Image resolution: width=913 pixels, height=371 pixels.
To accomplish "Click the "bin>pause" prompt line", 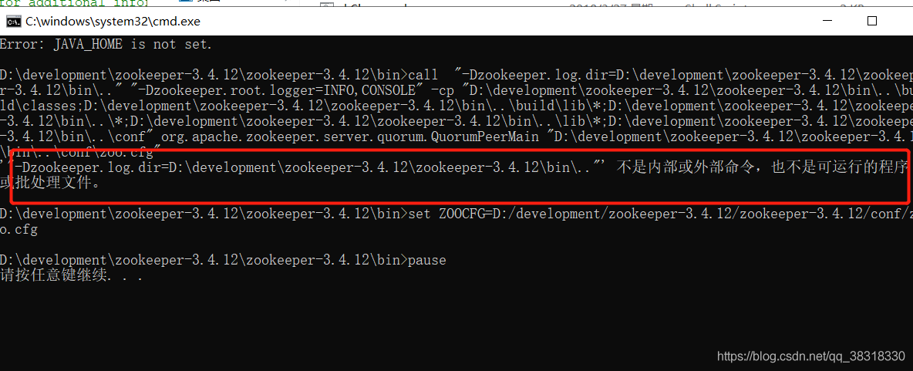I will coord(223,261).
